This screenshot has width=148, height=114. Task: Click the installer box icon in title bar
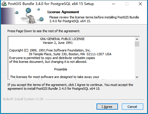click(x=4, y=4)
